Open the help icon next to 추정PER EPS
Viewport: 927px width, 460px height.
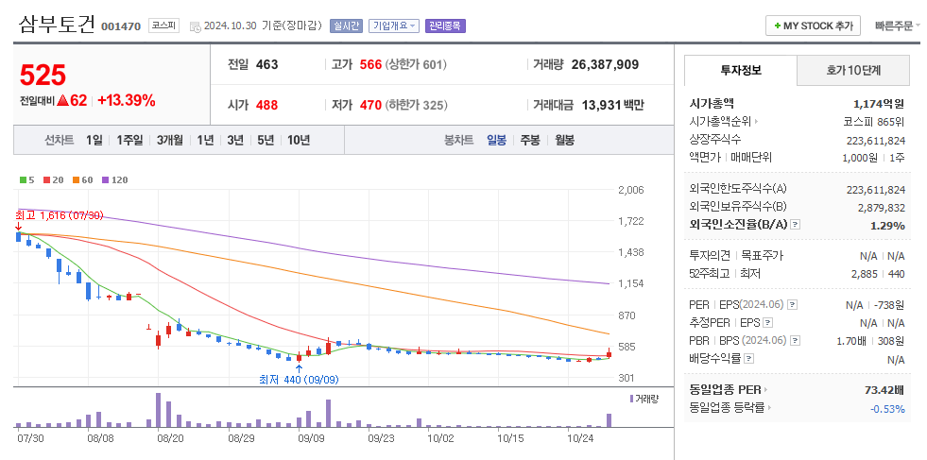[768, 323]
